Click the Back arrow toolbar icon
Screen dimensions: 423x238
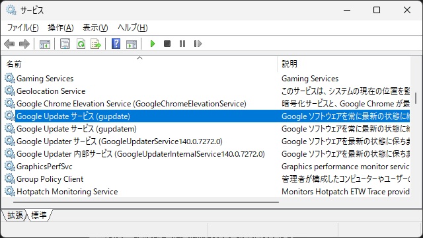[9, 44]
